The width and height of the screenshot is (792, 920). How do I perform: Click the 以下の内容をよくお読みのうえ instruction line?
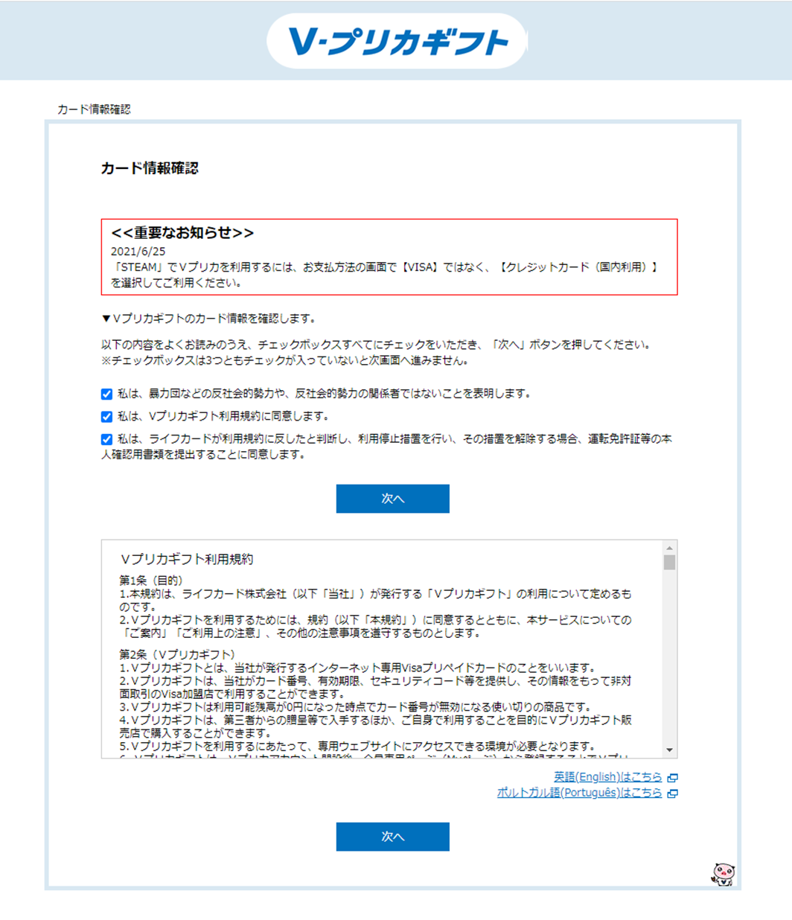pyautogui.click(x=377, y=345)
